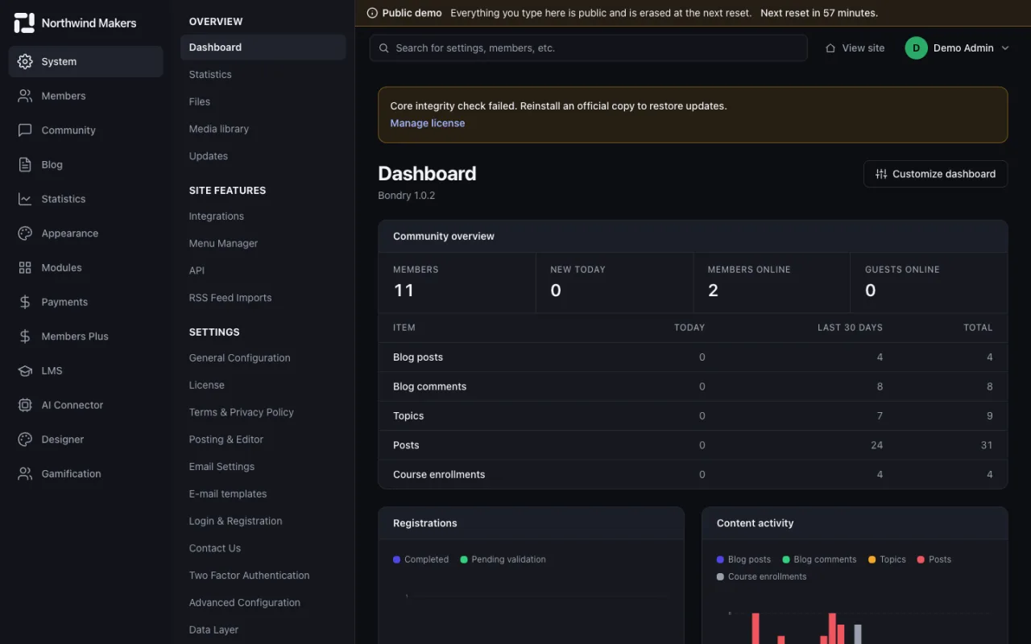Toggle Posts series in Content activity legend
Viewport: 1031px width, 644px height.
(x=934, y=559)
